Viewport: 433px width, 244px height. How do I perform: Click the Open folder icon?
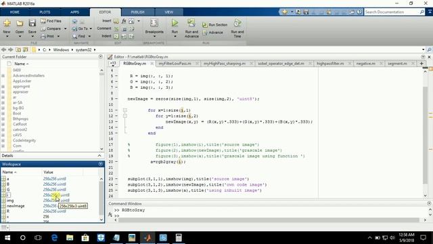tap(20, 23)
